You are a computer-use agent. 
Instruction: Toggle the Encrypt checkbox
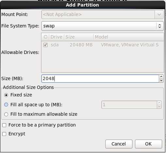tap(4, 134)
